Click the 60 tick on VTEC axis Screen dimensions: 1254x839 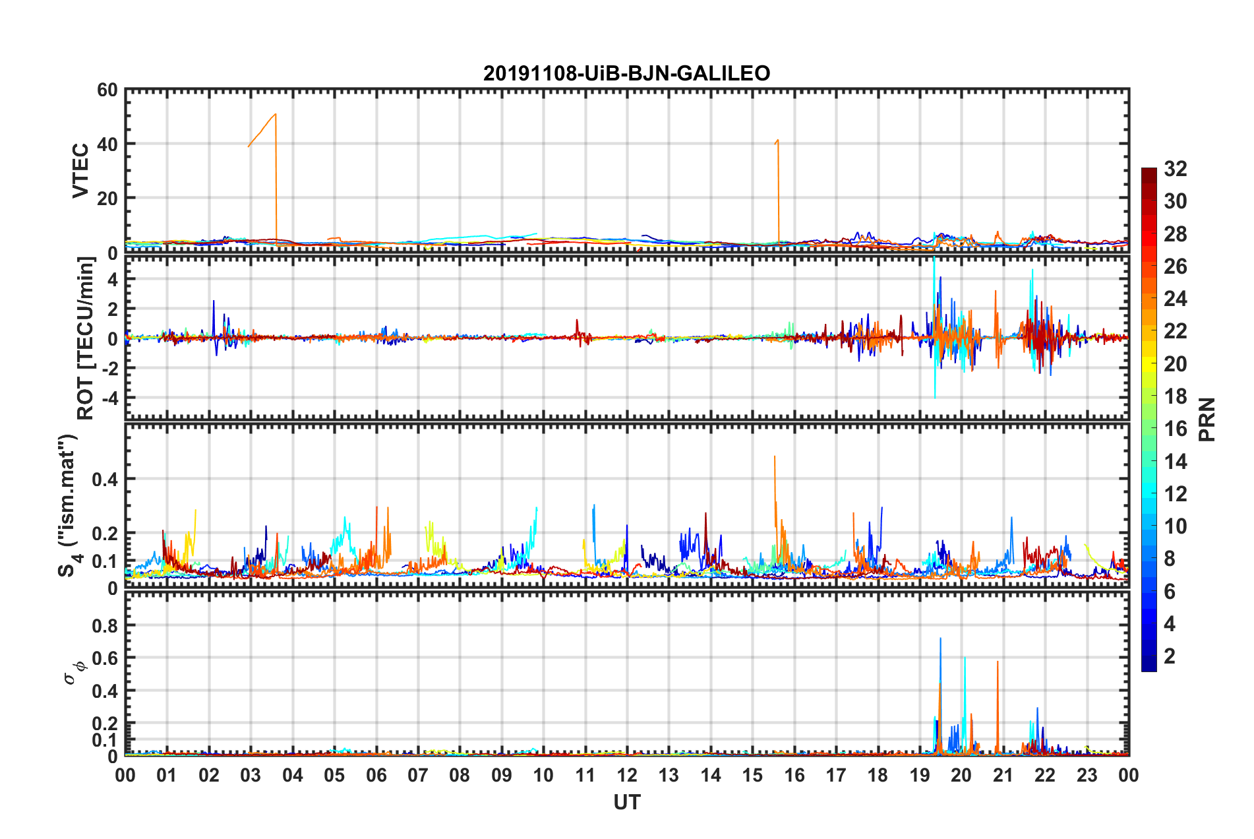(x=107, y=90)
